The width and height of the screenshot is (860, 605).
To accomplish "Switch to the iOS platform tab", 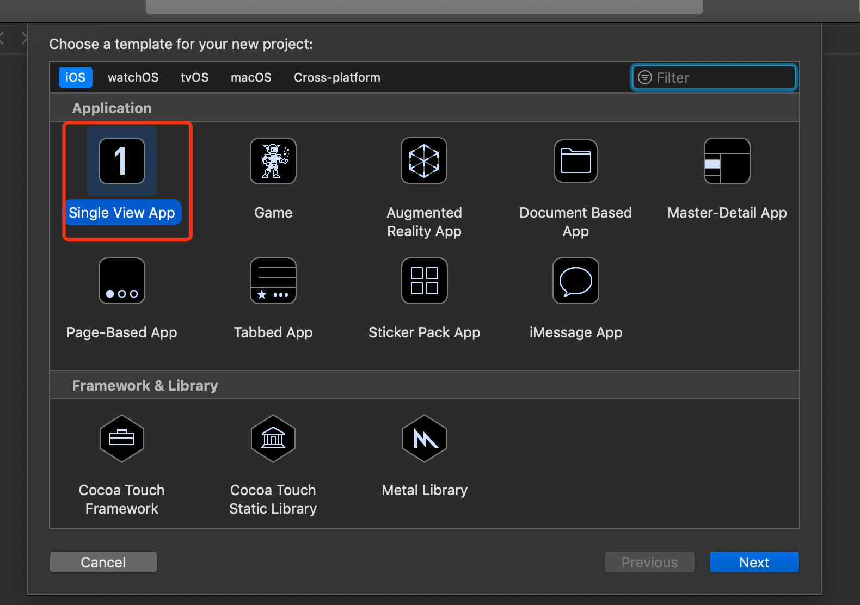I will click(76, 77).
